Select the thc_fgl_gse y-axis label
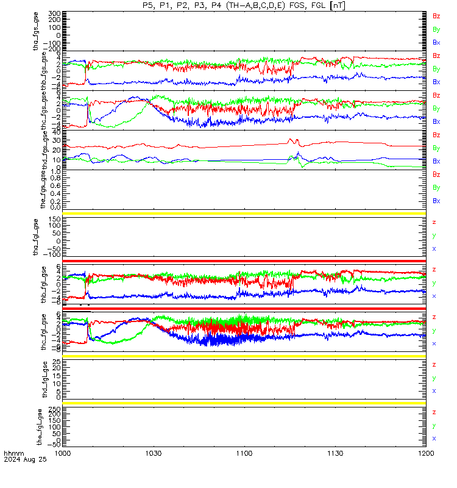Viewport: 457px width, 488px height. (x=44, y=332)
